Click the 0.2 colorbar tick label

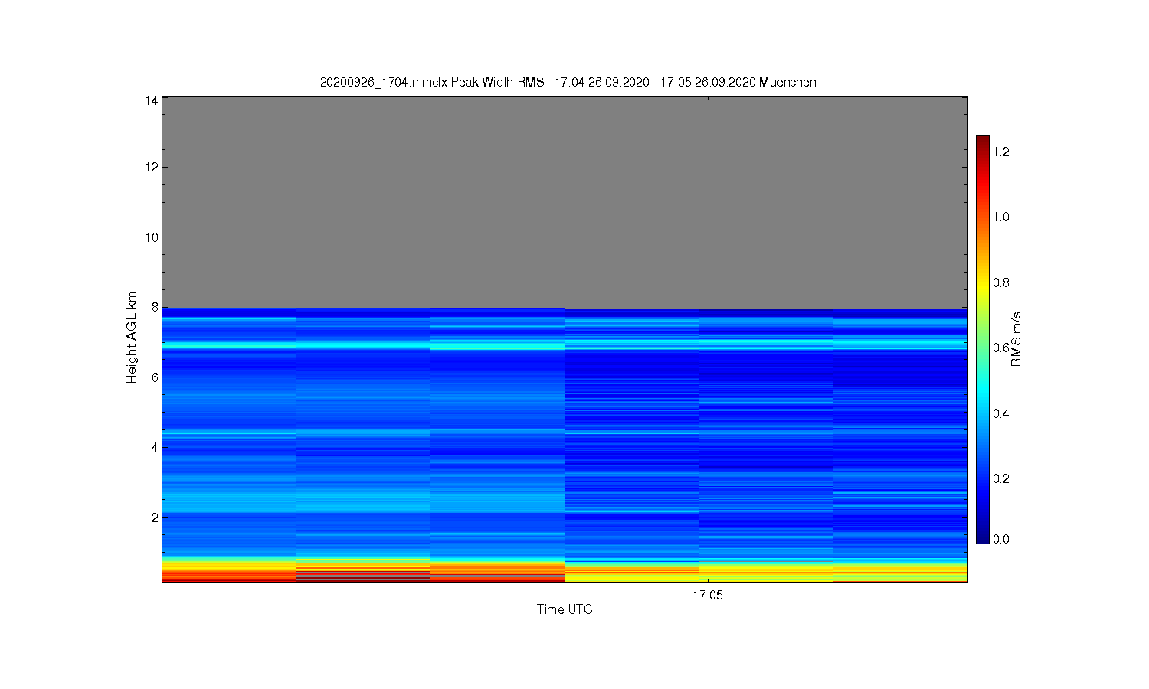click(1001, 478)
